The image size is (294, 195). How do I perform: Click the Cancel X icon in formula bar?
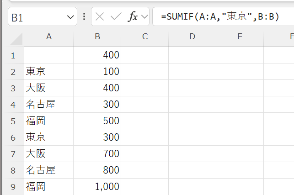pyautogui.click(x=100, y=17)
